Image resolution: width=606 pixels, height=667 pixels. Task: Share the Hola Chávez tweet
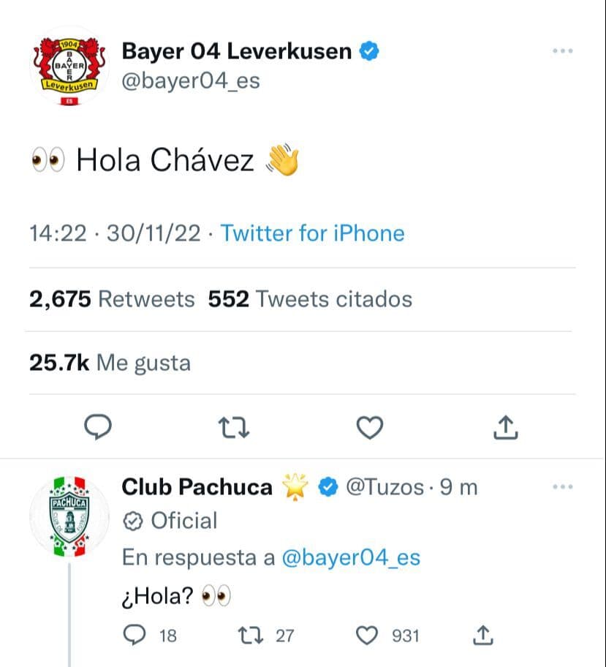[505, 427]
